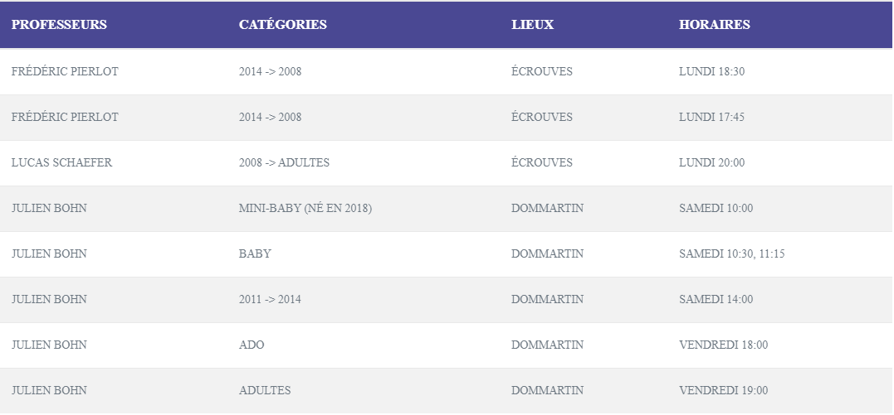The width and height of the screenshot is (894, 415).
Task: Click the MINI-BABY (NÉ EN 2018) category
Action: [x=305, y=209]
